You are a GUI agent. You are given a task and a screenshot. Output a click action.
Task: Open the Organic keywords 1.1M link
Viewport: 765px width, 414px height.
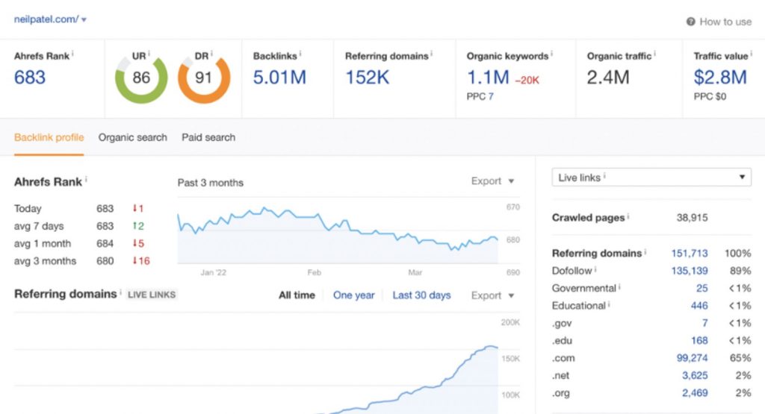point(488,78)
